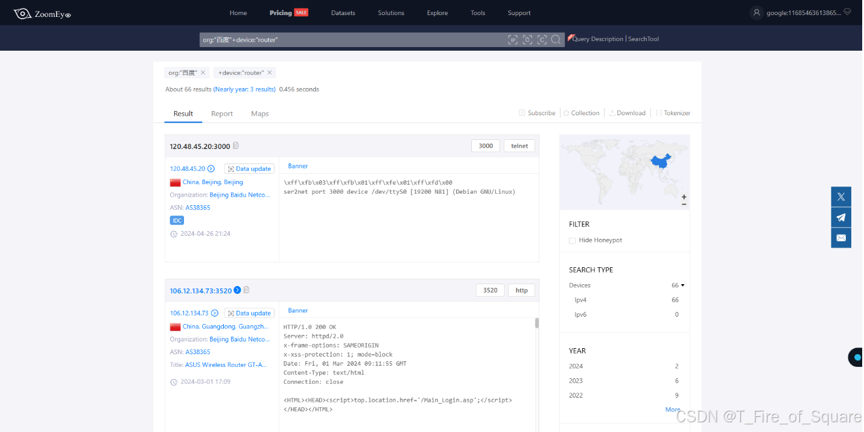Open the floating chat bubble widget

coord(856,357)
